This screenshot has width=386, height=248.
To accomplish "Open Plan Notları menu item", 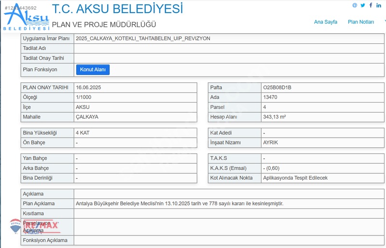I will [x=360, y=22].
